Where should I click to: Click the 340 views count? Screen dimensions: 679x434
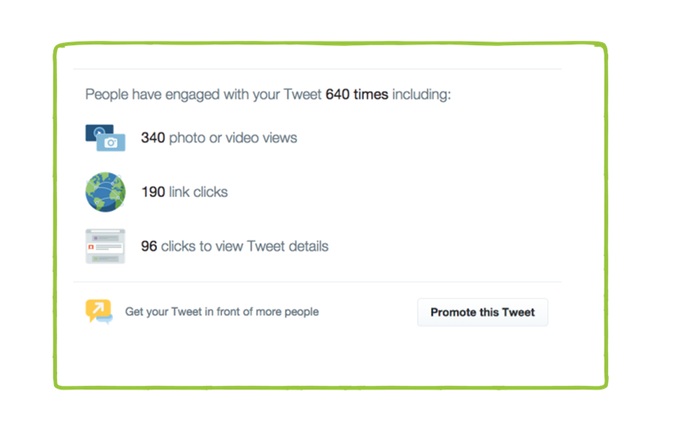click(x=153, y=138)
